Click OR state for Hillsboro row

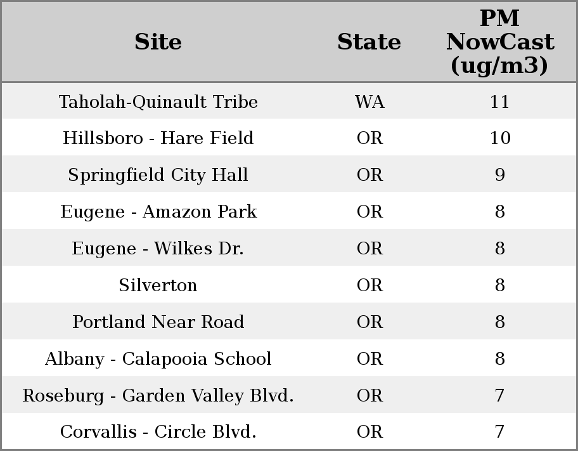click(369, 138)
